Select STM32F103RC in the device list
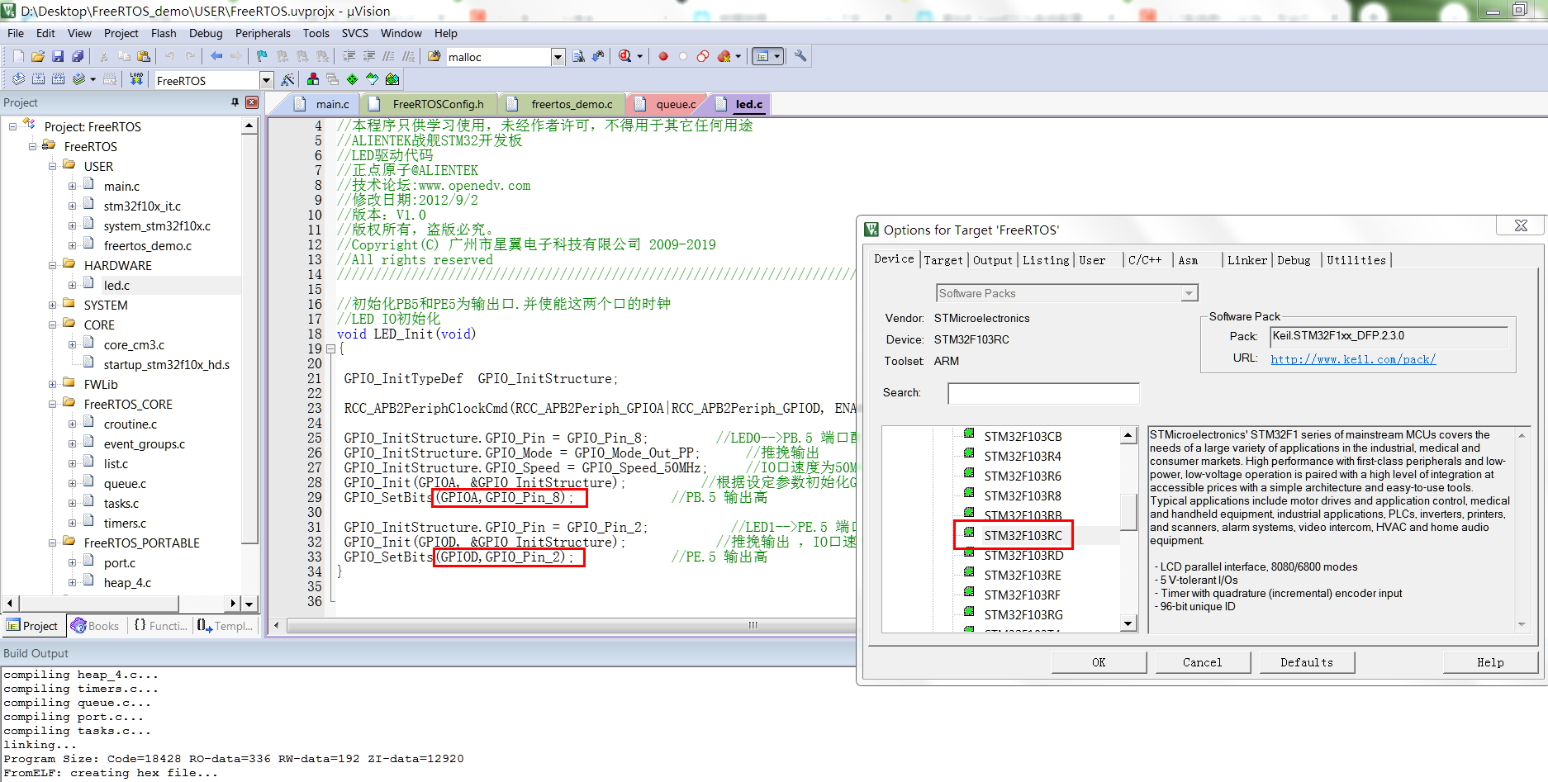The width and height of the screenshot is (1548, 782). click(x=1023, y=535)
